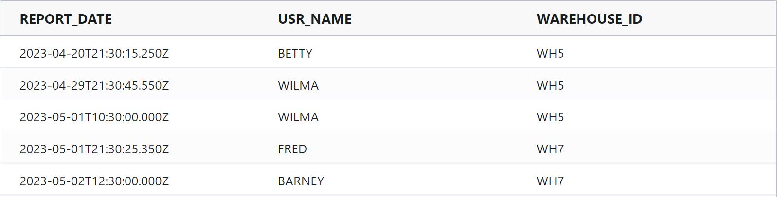The image size is (777, 197).
Task: Select the 2023-04-20T21:30:15.250Z date cell
Action: point(94,54)
